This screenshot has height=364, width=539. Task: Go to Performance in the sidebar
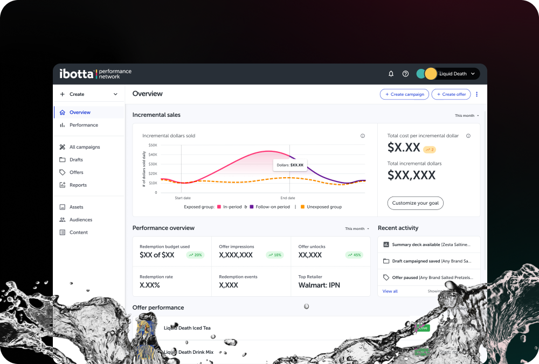(x=84, y=125)
